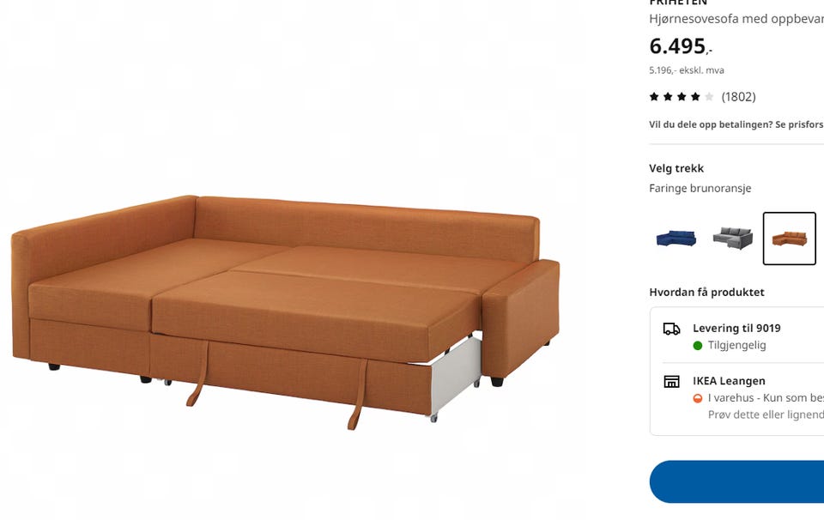Open the star rating reviews
Image resolution: width=824 pixels, height=520 pixels.
tap(682, 97)
